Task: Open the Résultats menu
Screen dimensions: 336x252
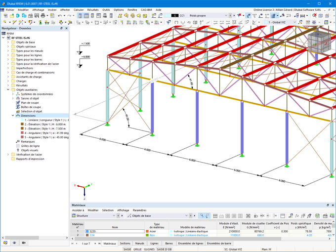Action: pyautogui.click(x=93, y=10)
